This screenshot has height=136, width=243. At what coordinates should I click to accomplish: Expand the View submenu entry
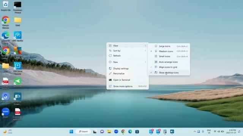point(128,46)
